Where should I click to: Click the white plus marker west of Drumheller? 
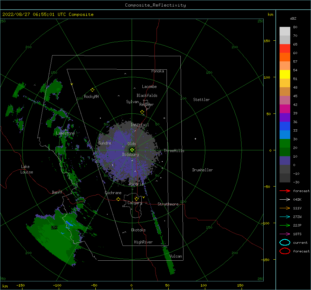(195, 139)
